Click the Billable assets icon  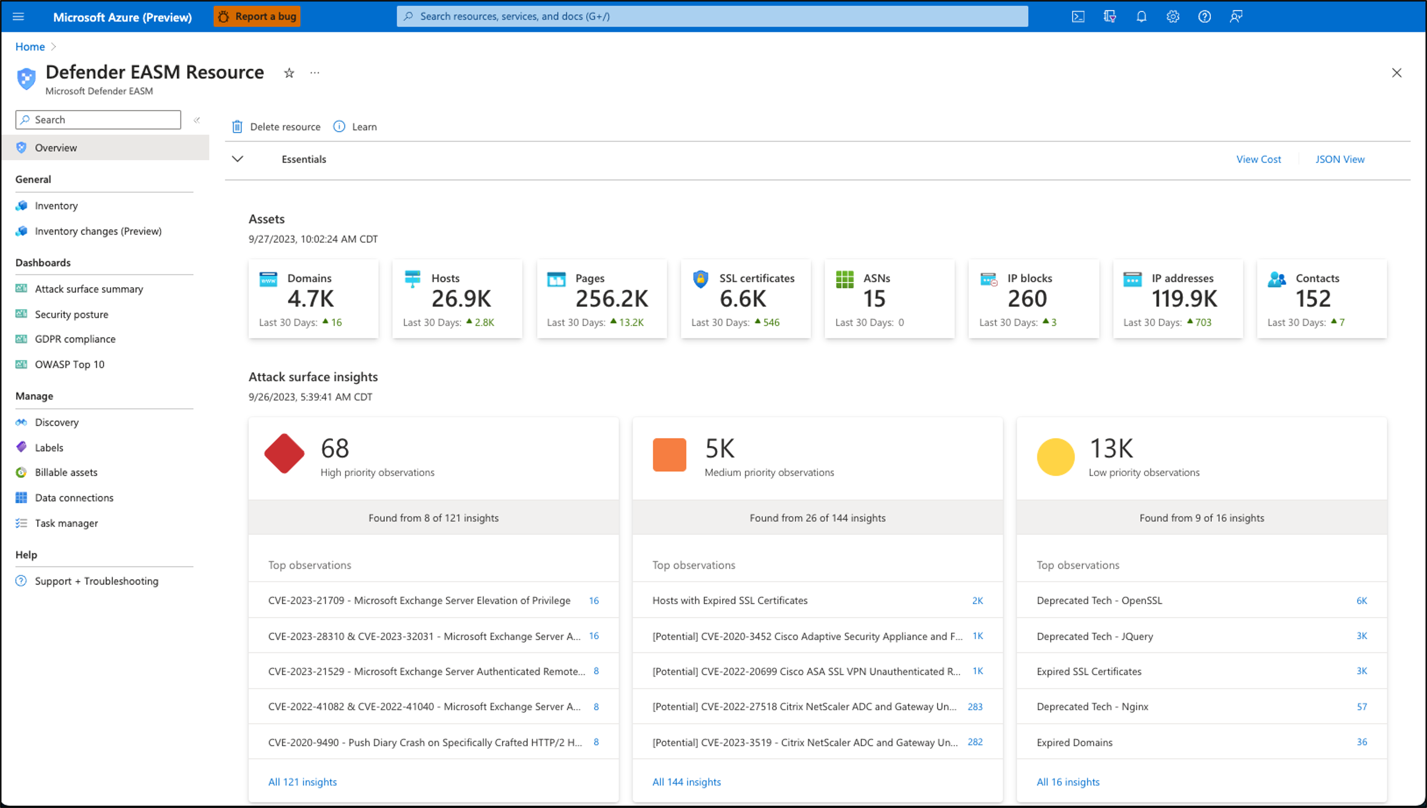tap(20, 472)
